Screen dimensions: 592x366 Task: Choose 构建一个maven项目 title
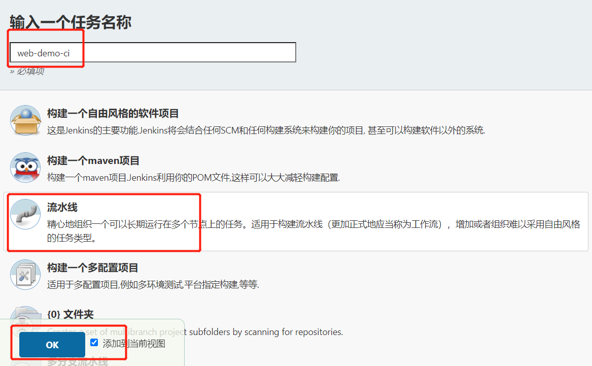coord(93,160)
